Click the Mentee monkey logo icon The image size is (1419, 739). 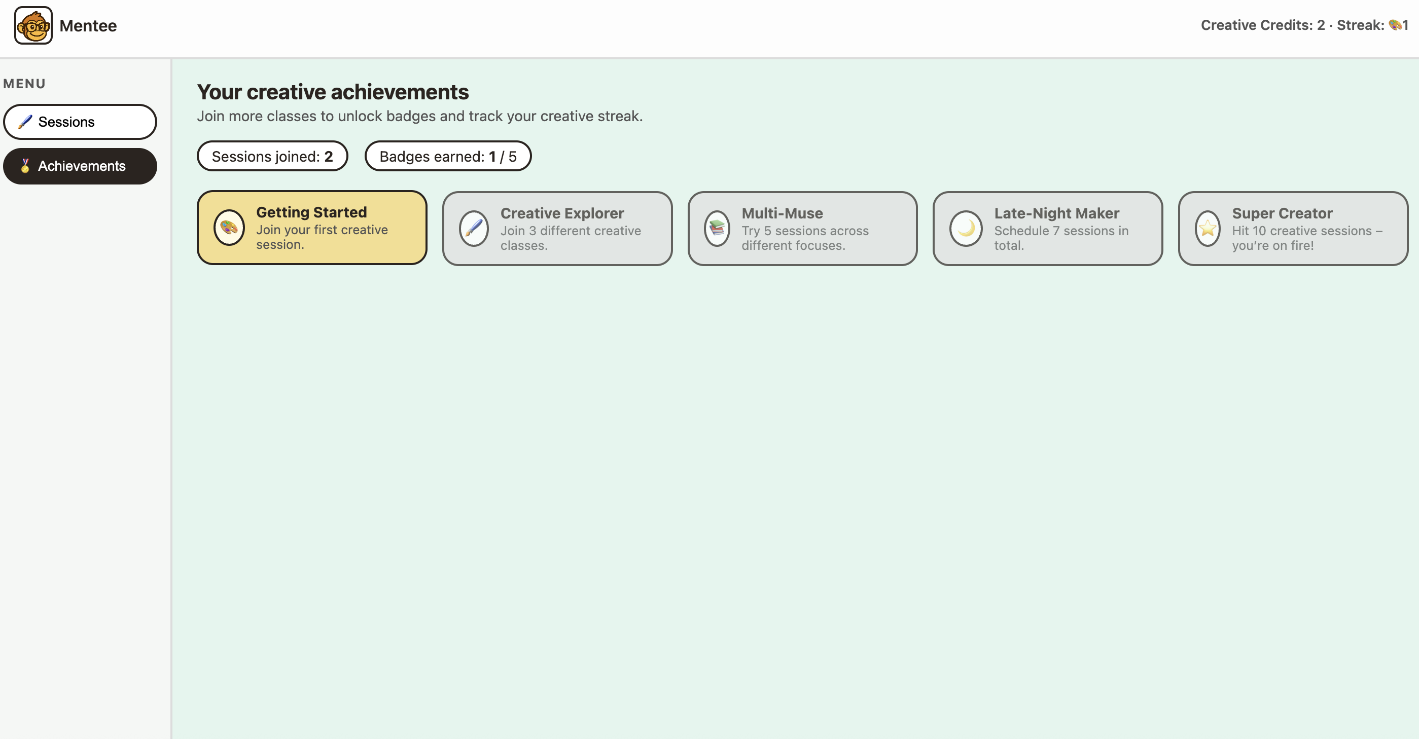(x=33, y=25)
